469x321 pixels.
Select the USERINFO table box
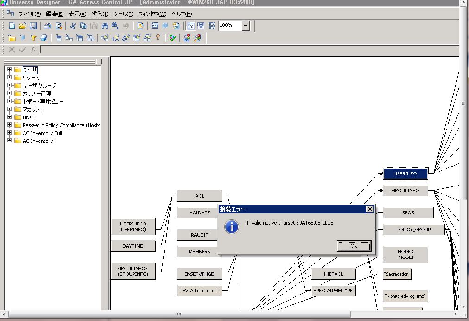[x=406, y=173]
